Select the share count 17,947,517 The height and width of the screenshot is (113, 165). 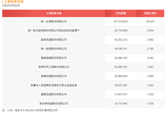(121, 94)
